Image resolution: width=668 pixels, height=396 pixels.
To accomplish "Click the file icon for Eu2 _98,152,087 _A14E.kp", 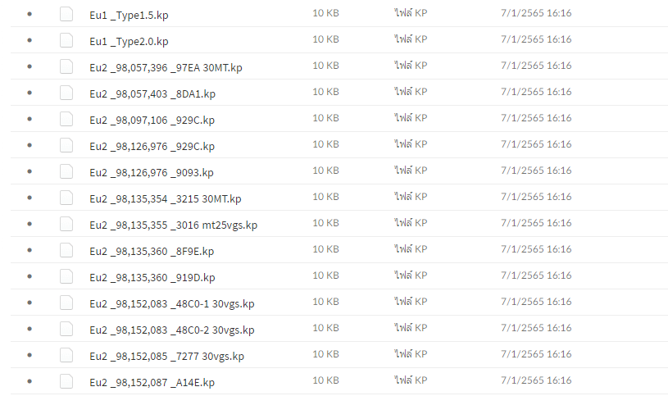I will [x=66, y=381].
